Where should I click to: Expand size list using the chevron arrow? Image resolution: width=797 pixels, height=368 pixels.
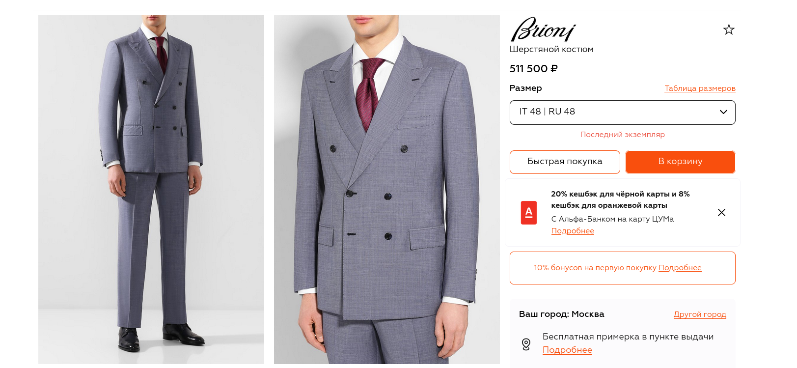click(x=723, y=112)
